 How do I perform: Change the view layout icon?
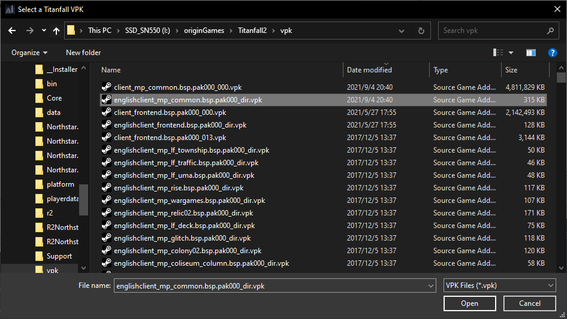[x=498, y=53]
